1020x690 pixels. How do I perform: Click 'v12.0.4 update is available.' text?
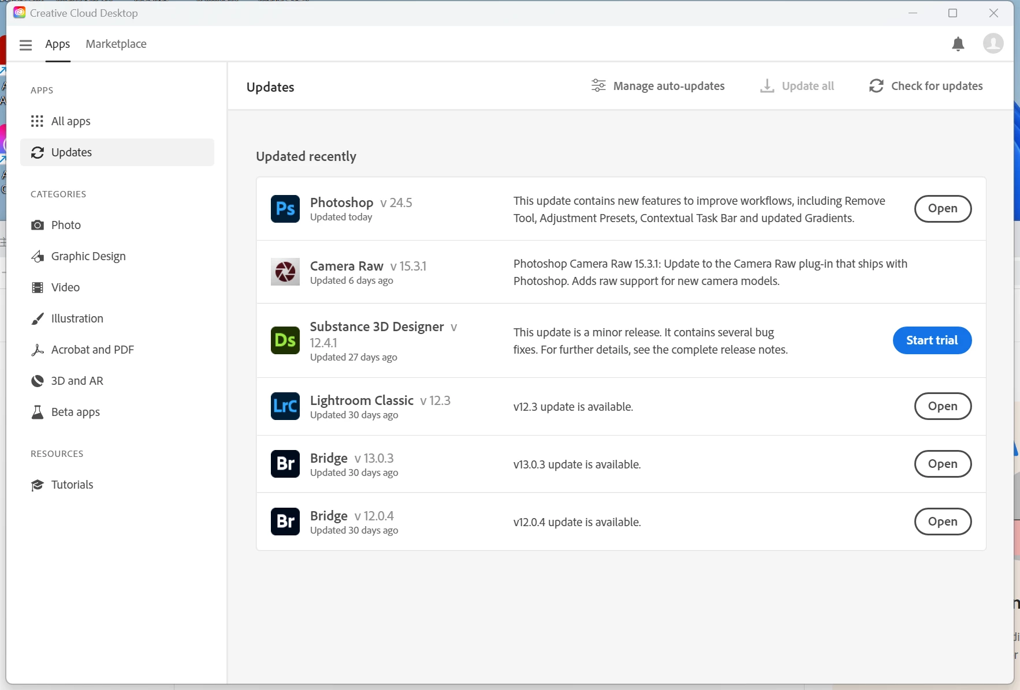[x=577, y=522]
